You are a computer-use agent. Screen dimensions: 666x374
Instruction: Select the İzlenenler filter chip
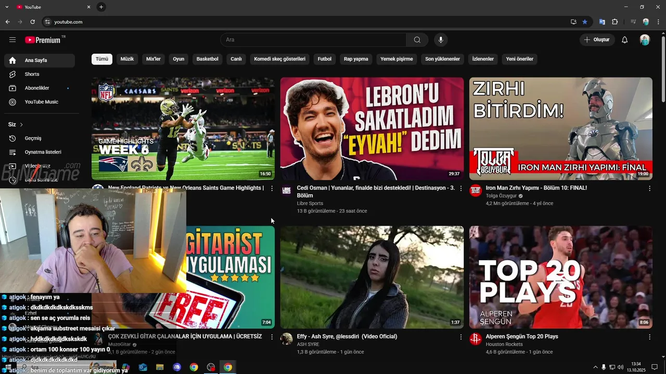(x=483, y=59)
